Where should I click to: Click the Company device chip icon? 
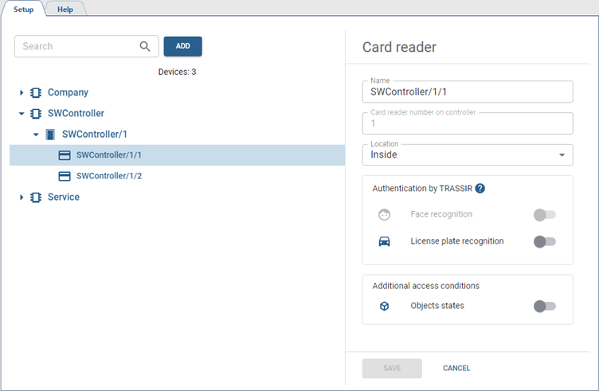[36, 92]
